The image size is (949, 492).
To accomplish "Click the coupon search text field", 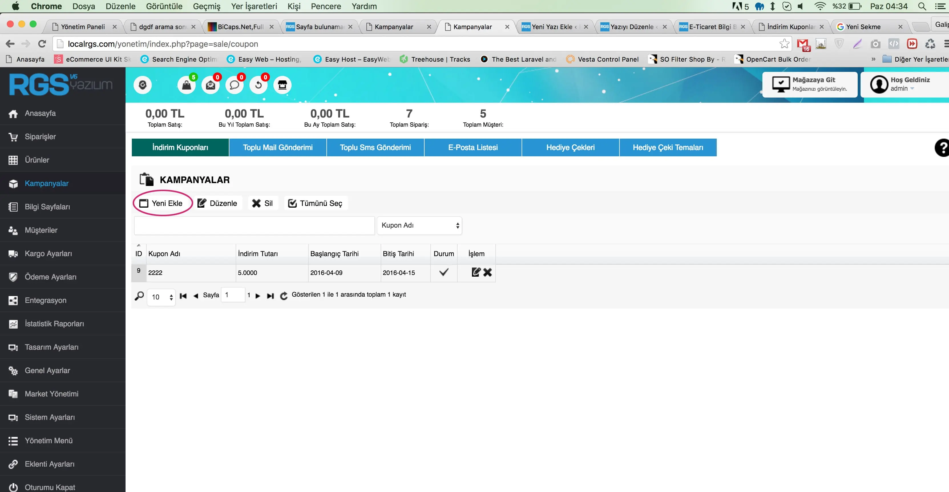I will (254, 225).
